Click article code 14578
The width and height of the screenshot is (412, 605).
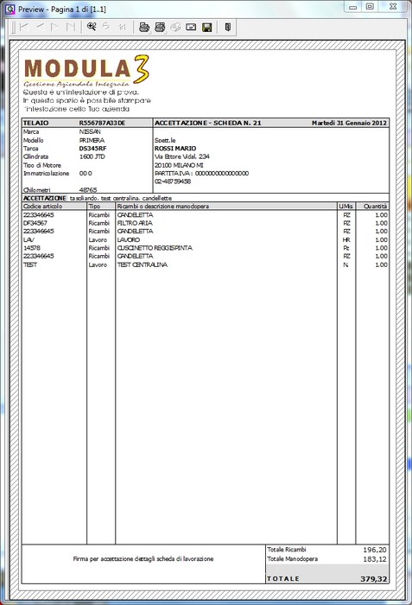[32, 248]
